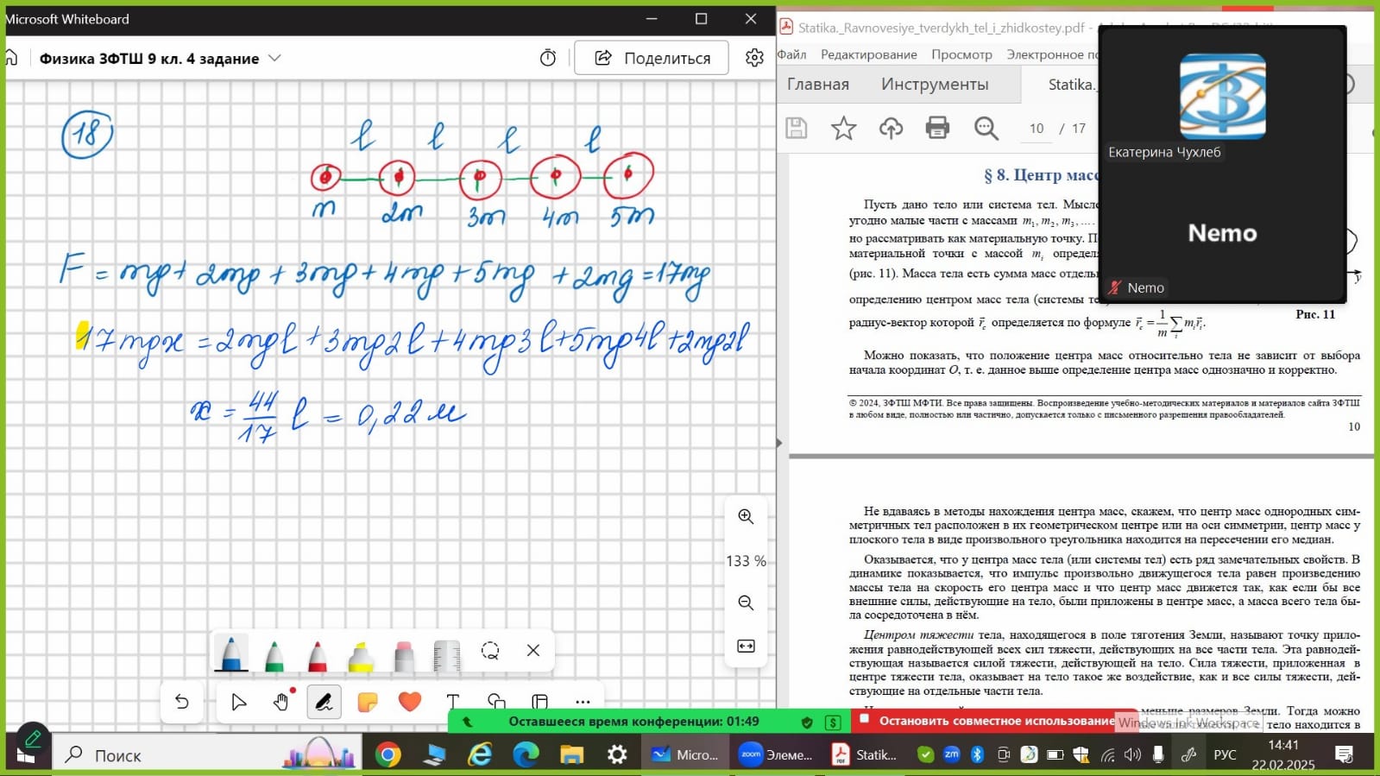The width and height of the screenshot is (1380, 776).
Task: Open the more options ellipsis menu
Action: (x=583, y=702)
